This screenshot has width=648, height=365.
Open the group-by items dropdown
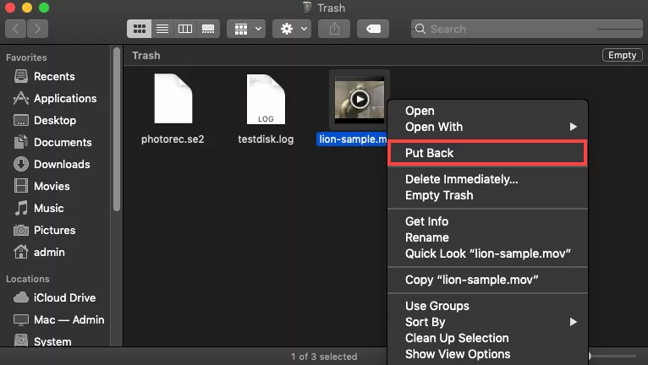pos(246,29)
